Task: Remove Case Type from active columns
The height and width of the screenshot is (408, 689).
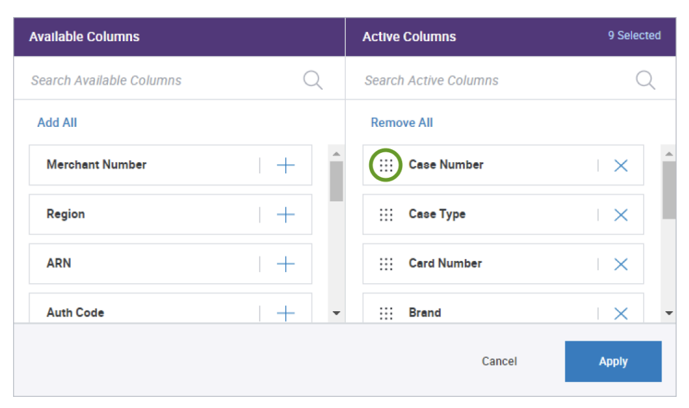Action: point(620,214)
